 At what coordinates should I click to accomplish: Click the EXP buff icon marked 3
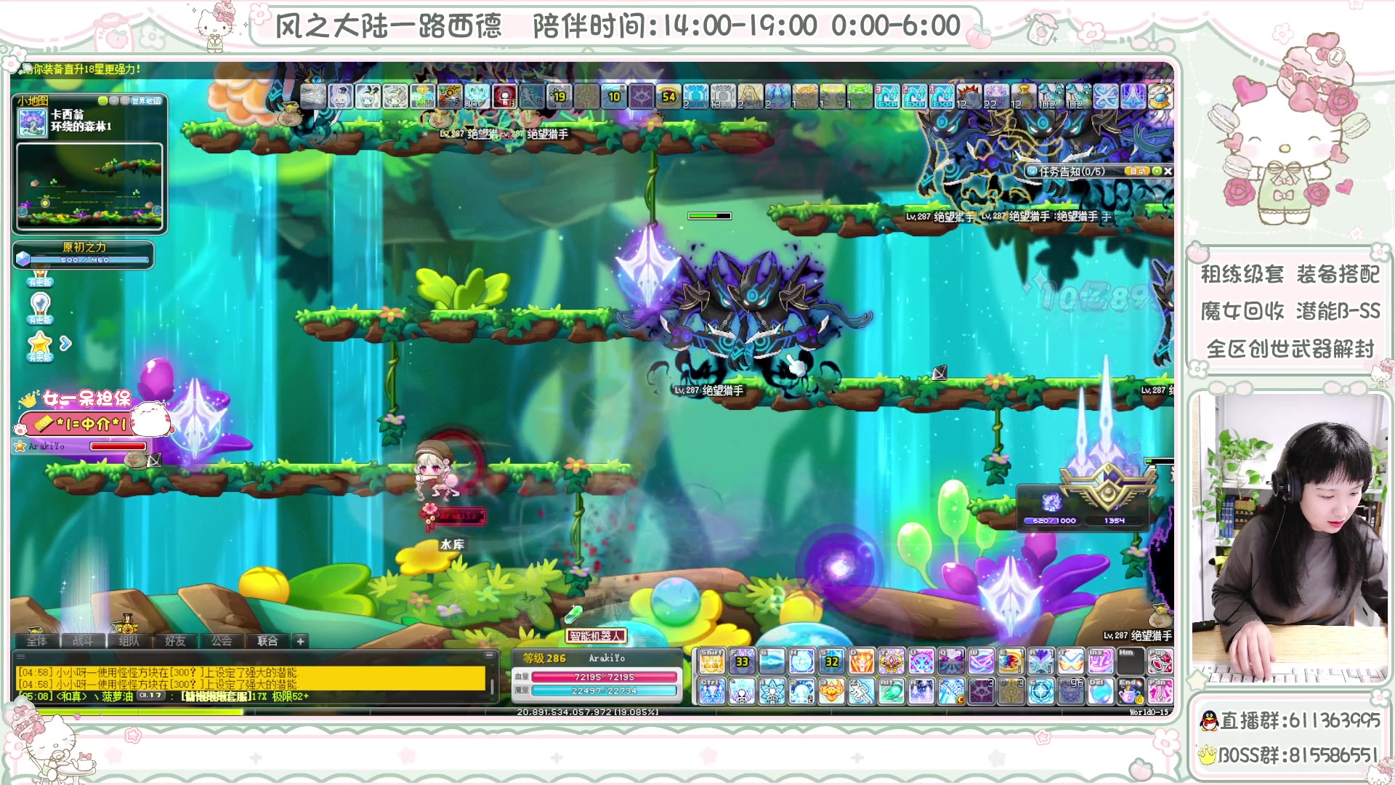(x=887, y=96)
